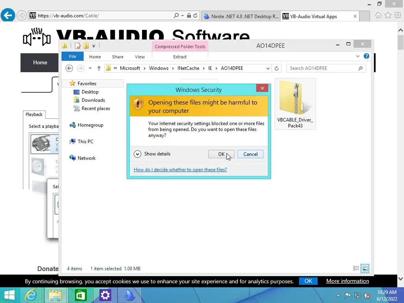Open the PC Settings gear taskbar icon

tap(105, 295)
